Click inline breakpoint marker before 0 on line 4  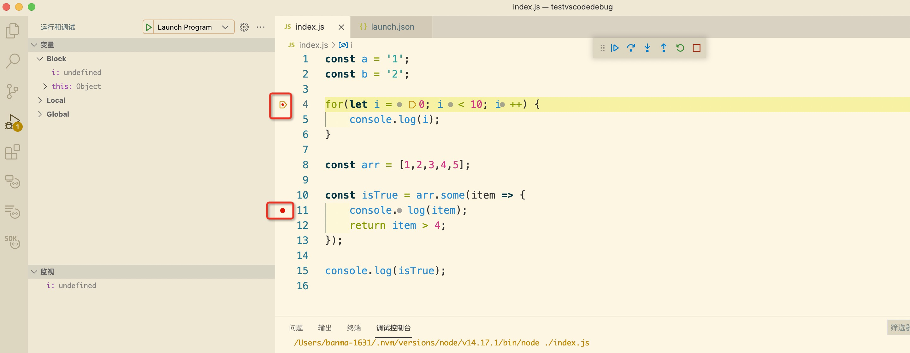412,105
